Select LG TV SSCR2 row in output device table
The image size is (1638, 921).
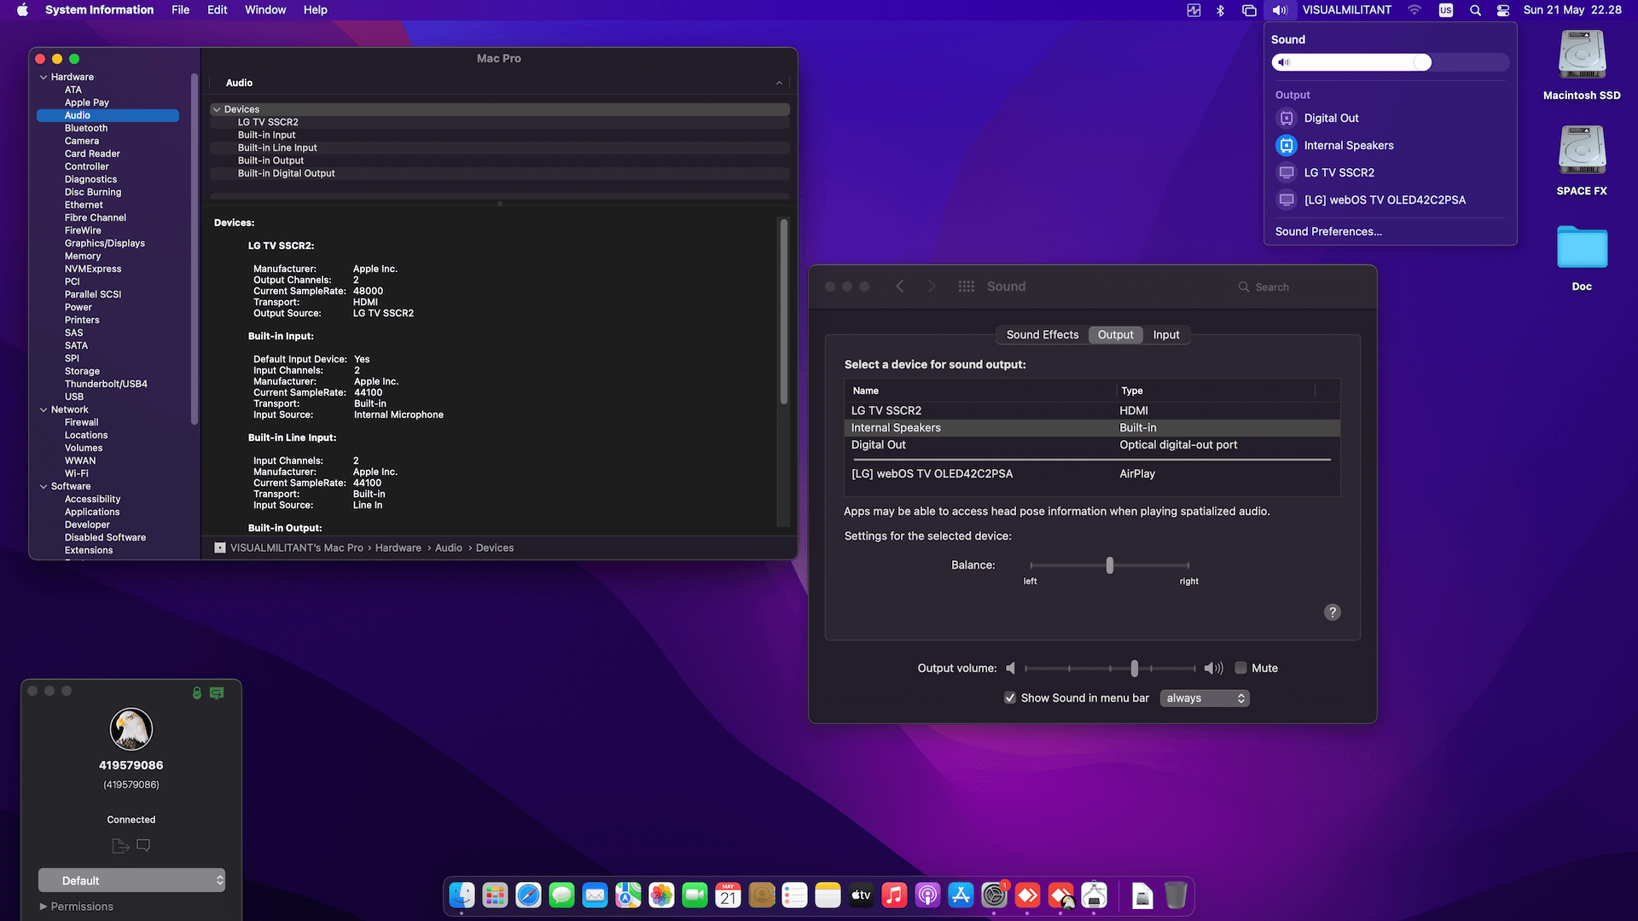[1092, 410]
